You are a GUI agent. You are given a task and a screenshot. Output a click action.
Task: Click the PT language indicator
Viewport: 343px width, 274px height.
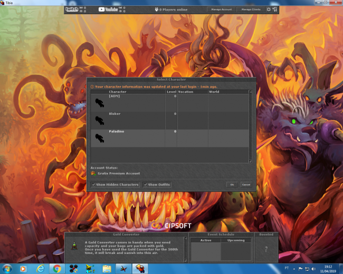[x=287, y=268]
